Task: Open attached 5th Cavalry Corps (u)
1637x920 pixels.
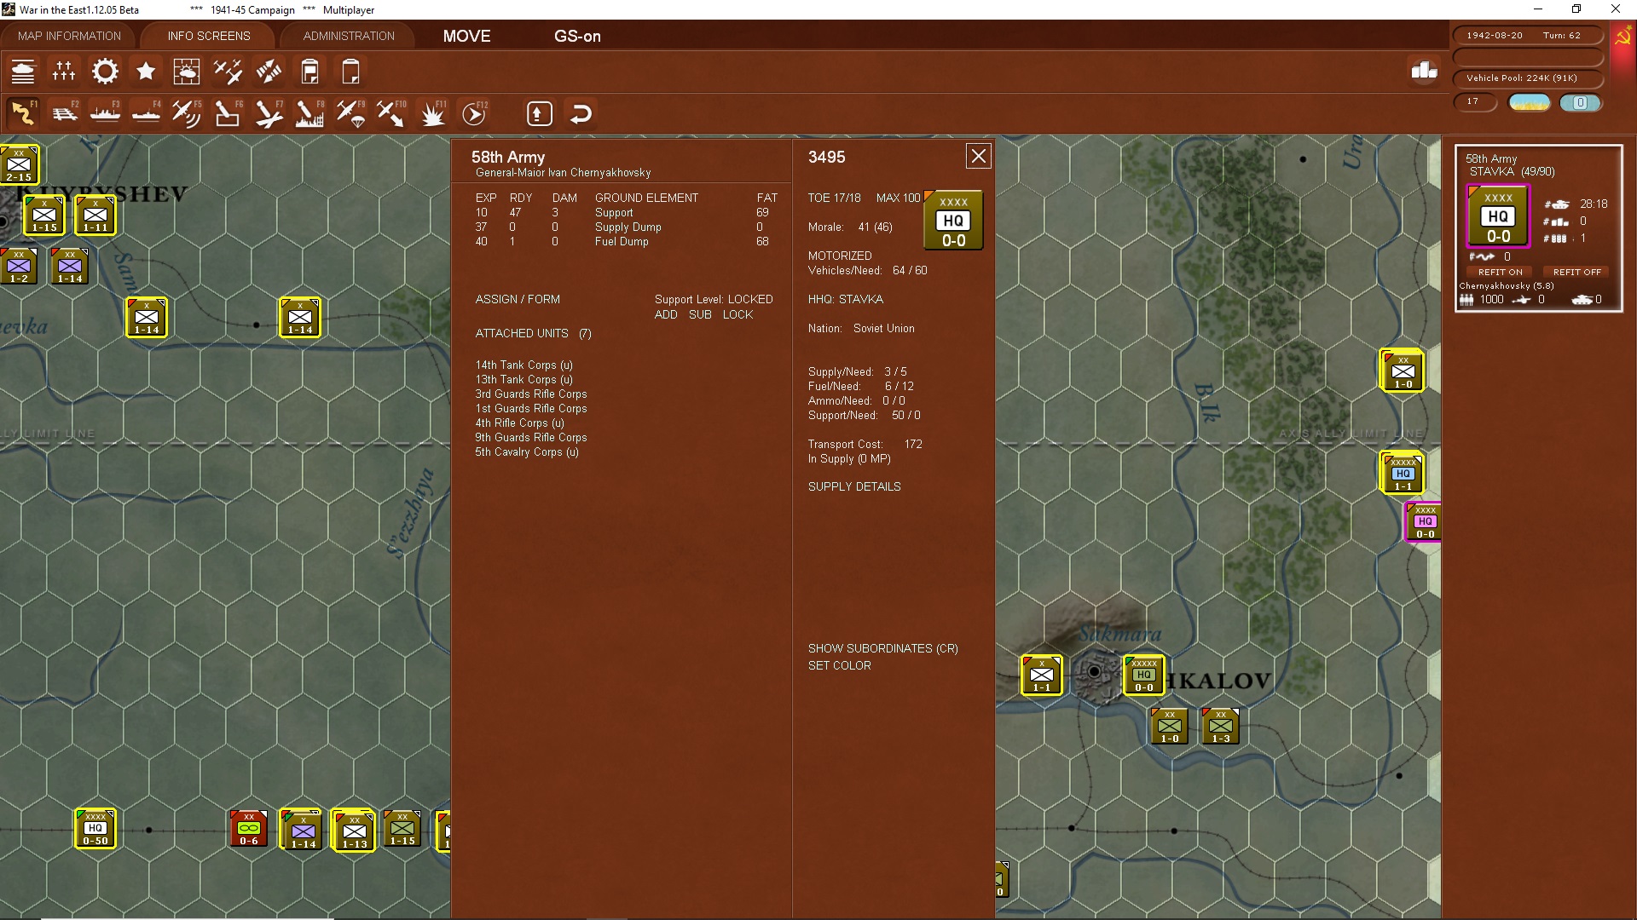Action: 526,451
